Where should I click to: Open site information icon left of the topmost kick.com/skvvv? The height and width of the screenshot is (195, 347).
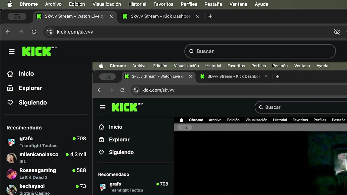click(49, 32)
